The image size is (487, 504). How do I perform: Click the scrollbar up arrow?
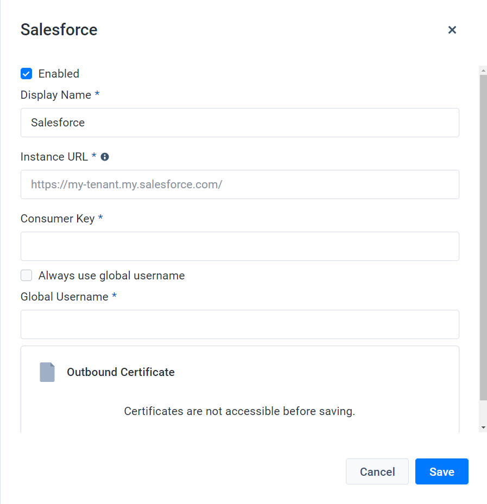pos(483,71)
